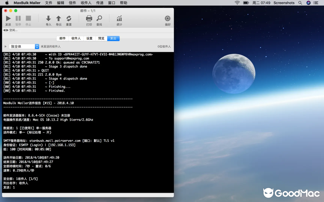
Task: Open the 传递 menu
Action: click(x=99, y=3)
